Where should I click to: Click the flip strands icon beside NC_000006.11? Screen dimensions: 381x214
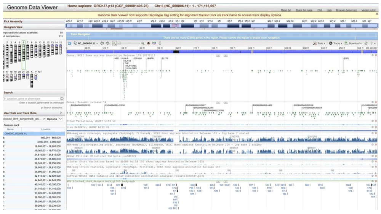(75, 43)
